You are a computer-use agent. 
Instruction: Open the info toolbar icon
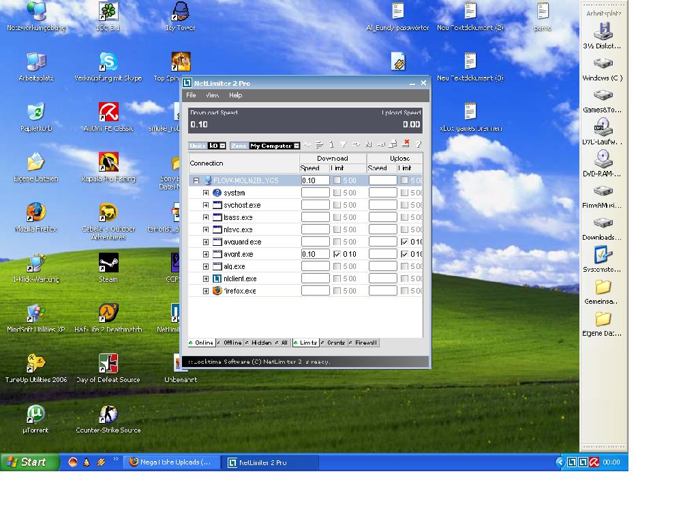pyautogui.click(x=332, y=145)
